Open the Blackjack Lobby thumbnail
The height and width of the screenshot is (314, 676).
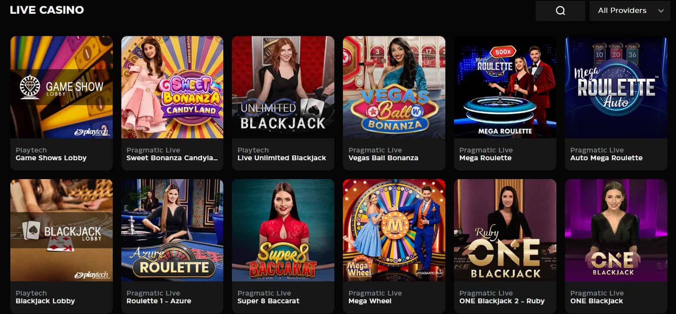62,230
